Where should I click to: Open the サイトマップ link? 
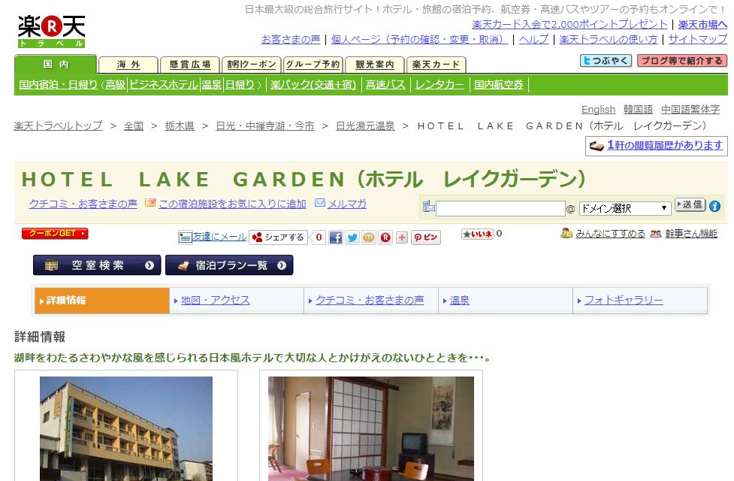pyautogui.click(x=697, y=39)
